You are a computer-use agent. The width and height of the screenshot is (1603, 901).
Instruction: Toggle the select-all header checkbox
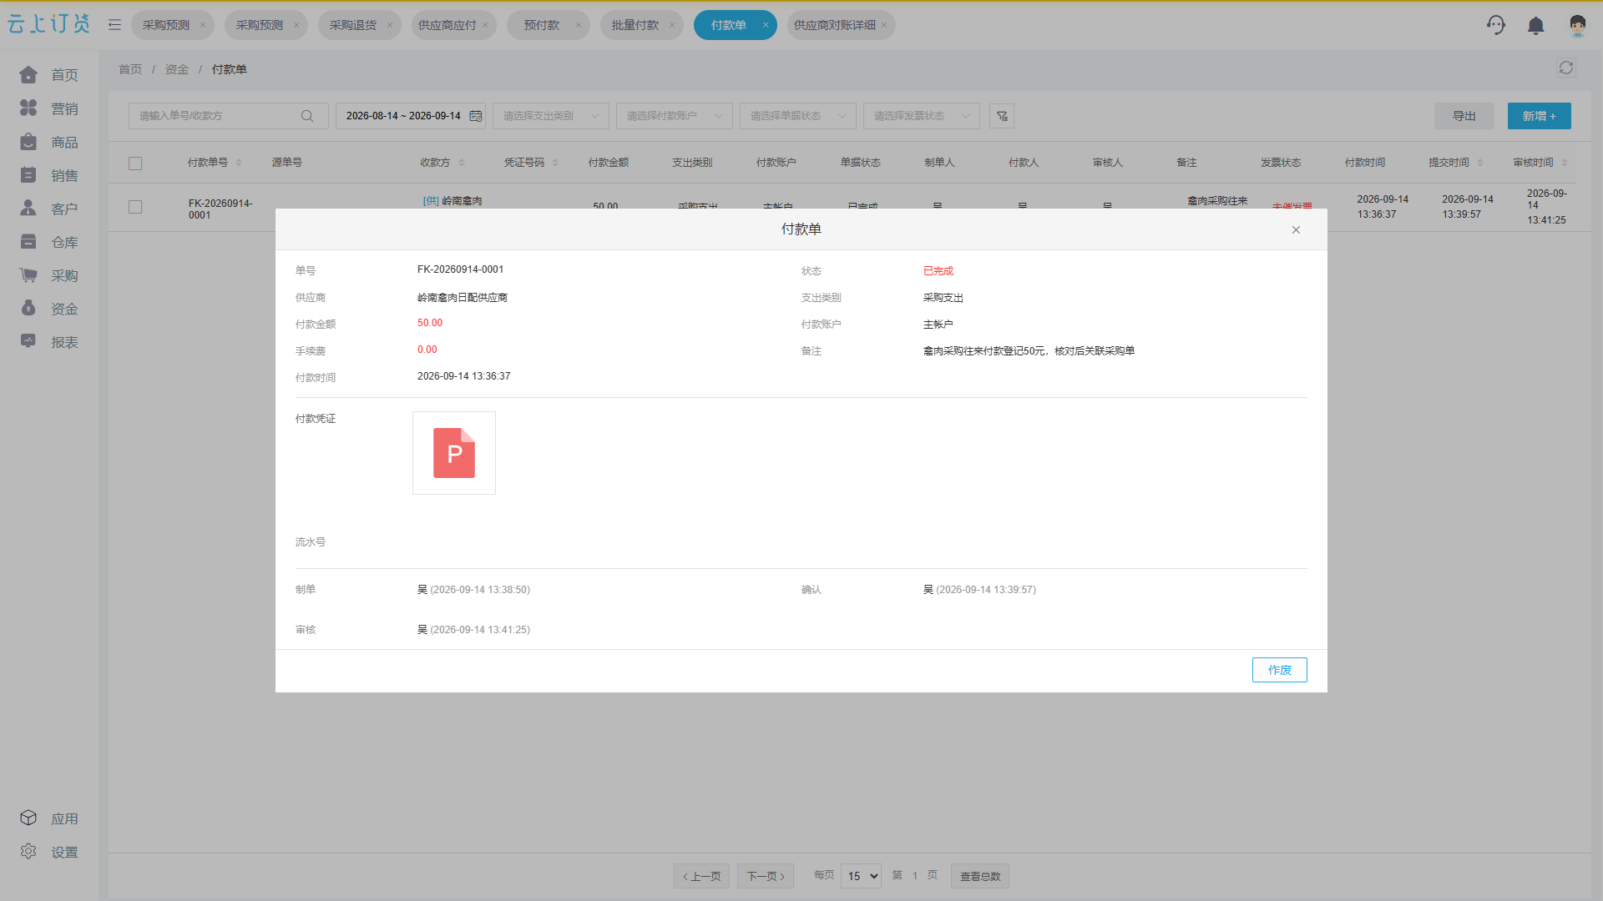[135, 164]
